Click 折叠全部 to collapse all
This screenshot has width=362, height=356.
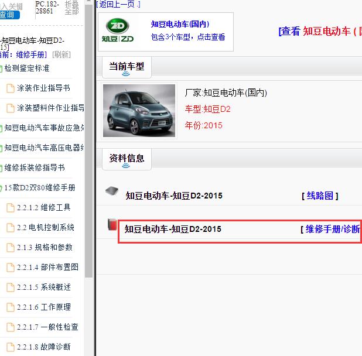point(71,8)
